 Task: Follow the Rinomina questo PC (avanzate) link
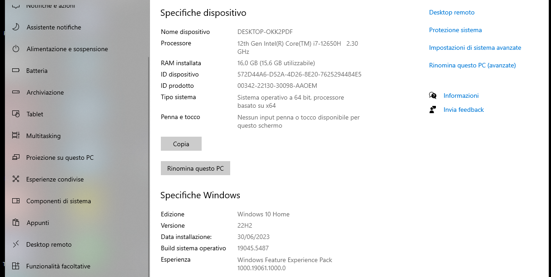472,65
